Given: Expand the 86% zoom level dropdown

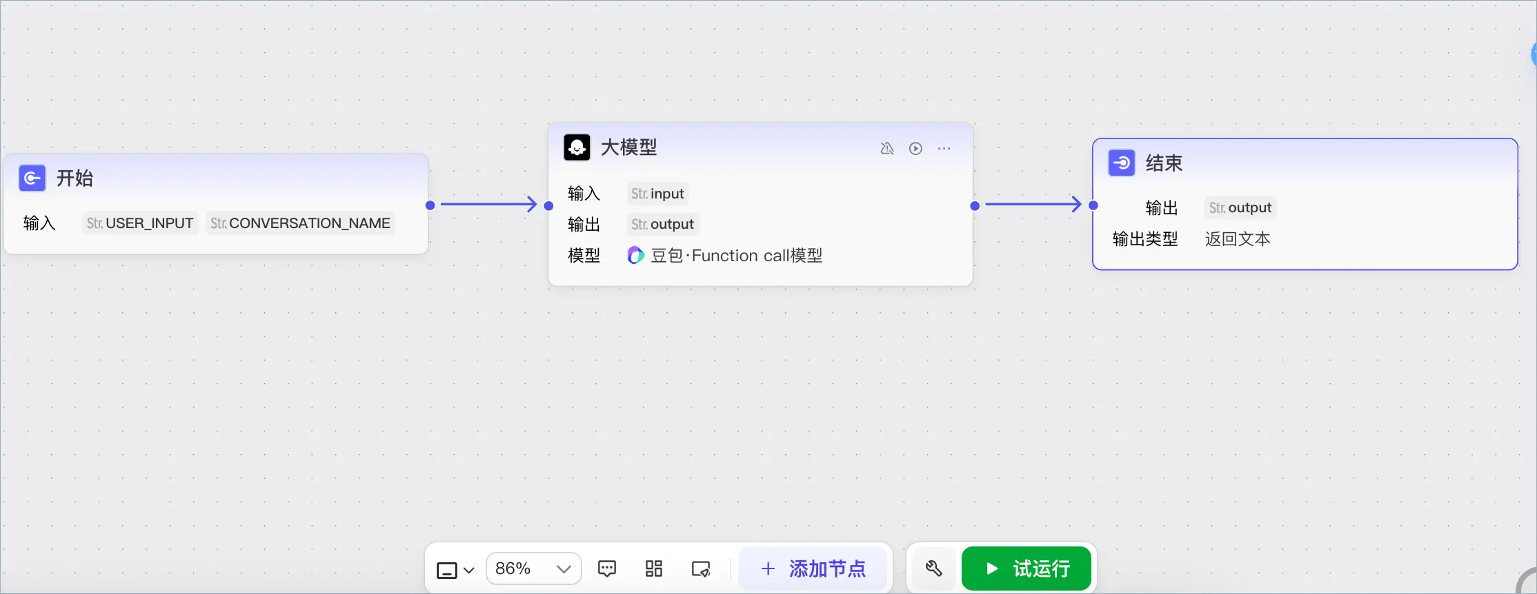Looking at the screenshot, I should click(x=533, y=569).
